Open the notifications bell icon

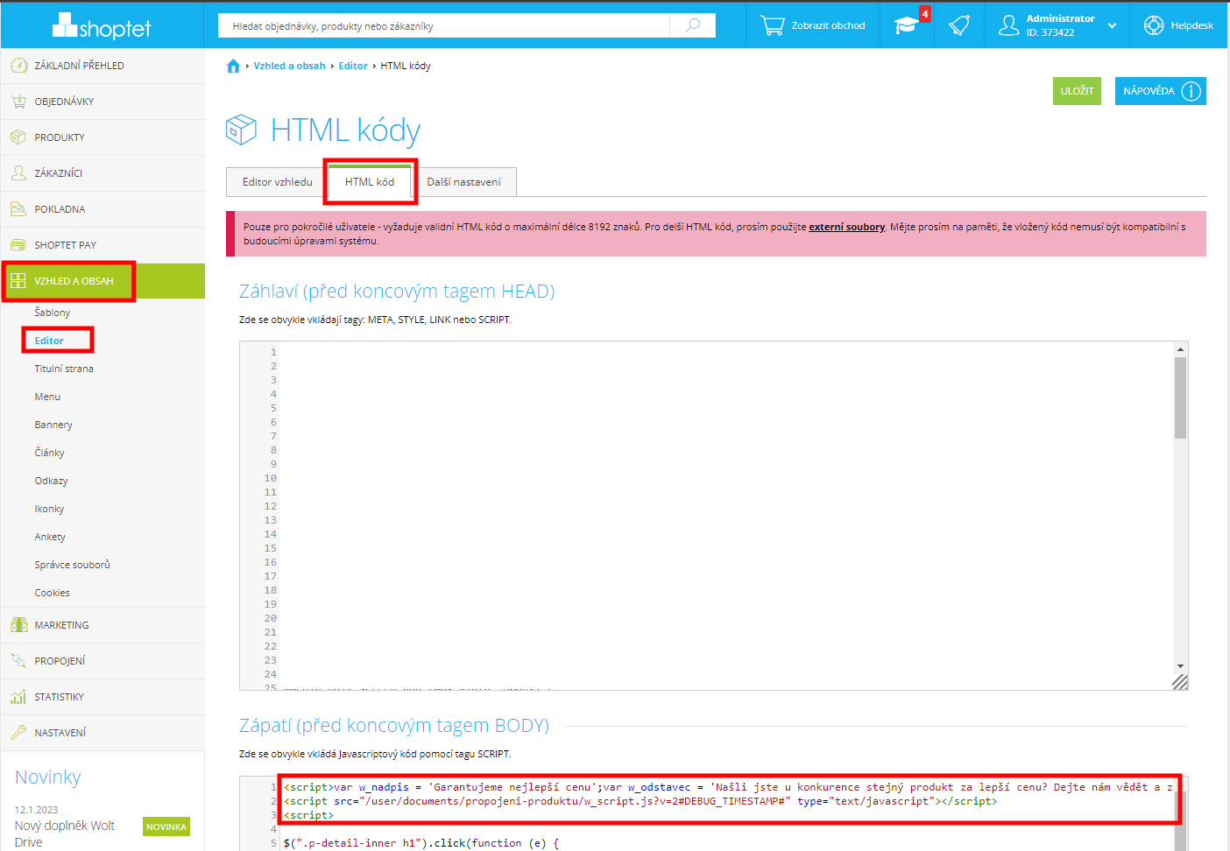(959, 25)
